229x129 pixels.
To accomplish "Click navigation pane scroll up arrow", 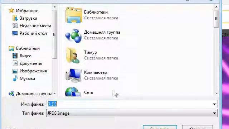I will click(x=55, y=7).
